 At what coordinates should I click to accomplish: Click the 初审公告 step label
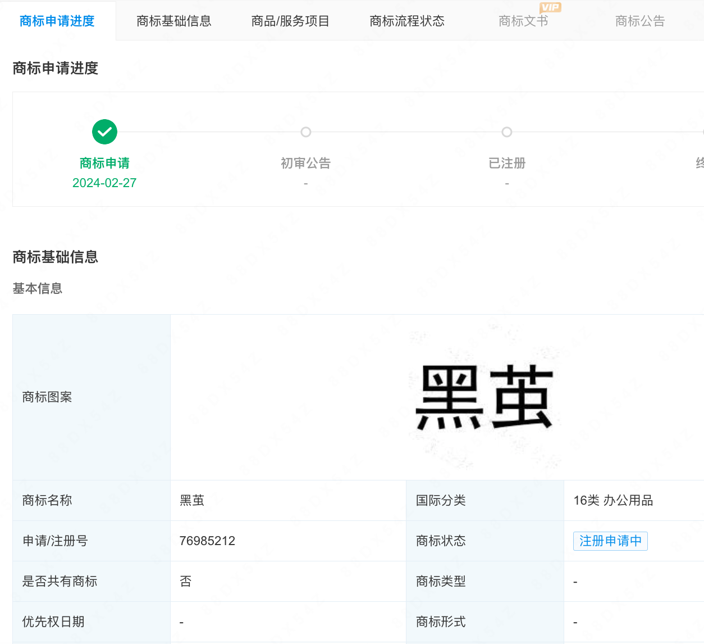coord(306,163)
